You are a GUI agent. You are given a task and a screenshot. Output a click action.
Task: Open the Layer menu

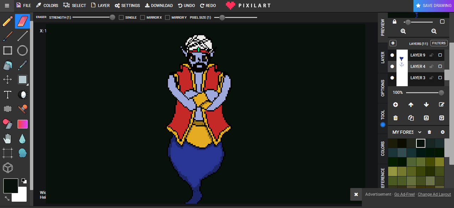(100, 5)
